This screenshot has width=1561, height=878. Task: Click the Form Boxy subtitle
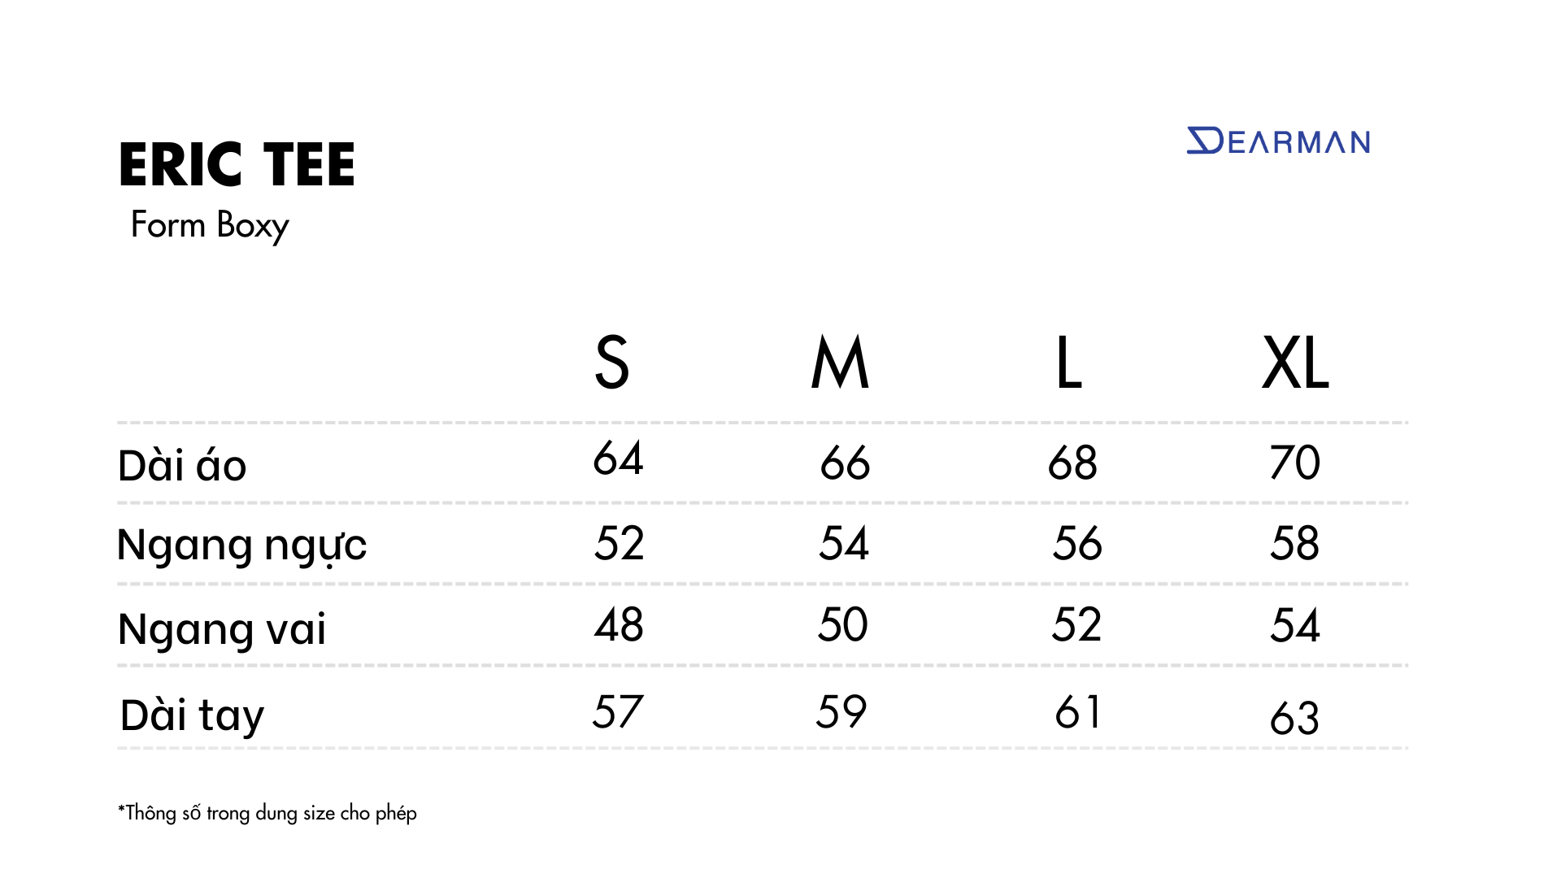210,225
